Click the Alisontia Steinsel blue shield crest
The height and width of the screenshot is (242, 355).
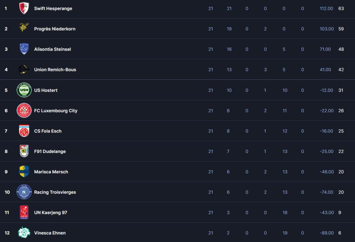(x=24, y=49)
